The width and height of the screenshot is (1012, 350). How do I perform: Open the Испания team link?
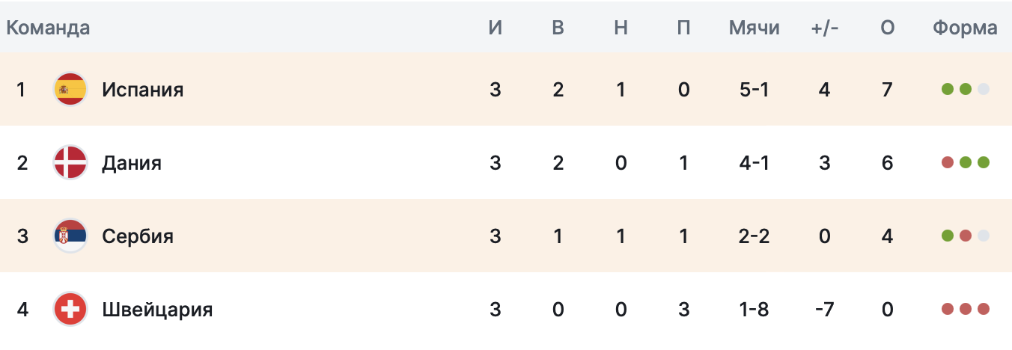(x=143, y=90)
